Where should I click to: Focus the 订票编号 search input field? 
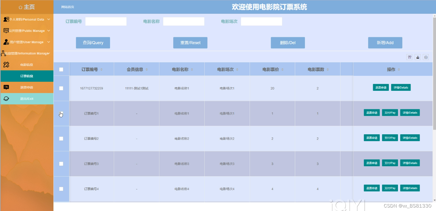[x=106, y=21]
